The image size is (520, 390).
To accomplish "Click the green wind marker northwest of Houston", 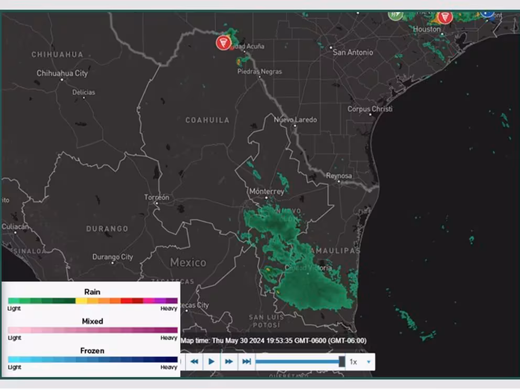I will tap(395, 15).
